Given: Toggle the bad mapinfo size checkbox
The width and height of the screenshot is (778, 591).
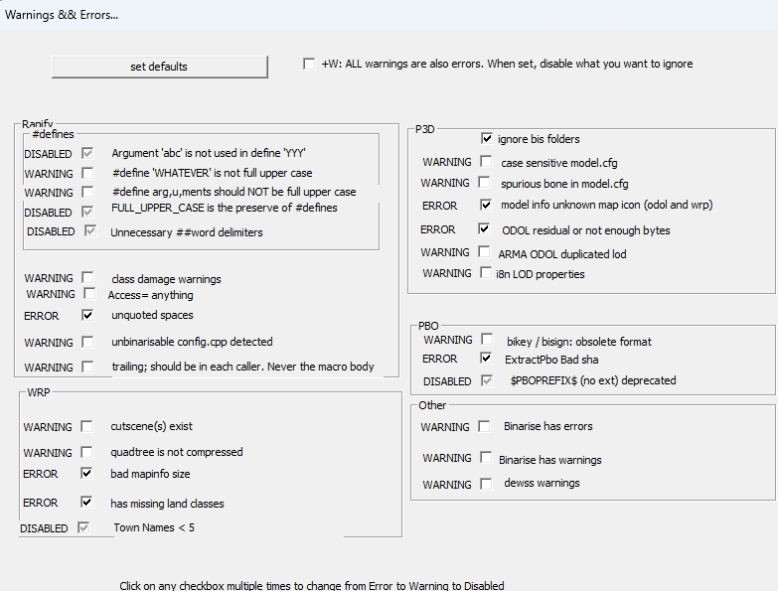Looking at the screenshot, I should (x=86, y=474).
